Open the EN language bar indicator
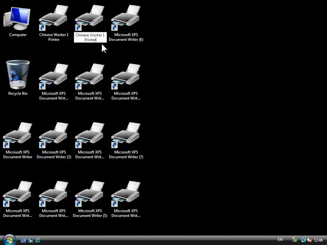 [280, 240]
